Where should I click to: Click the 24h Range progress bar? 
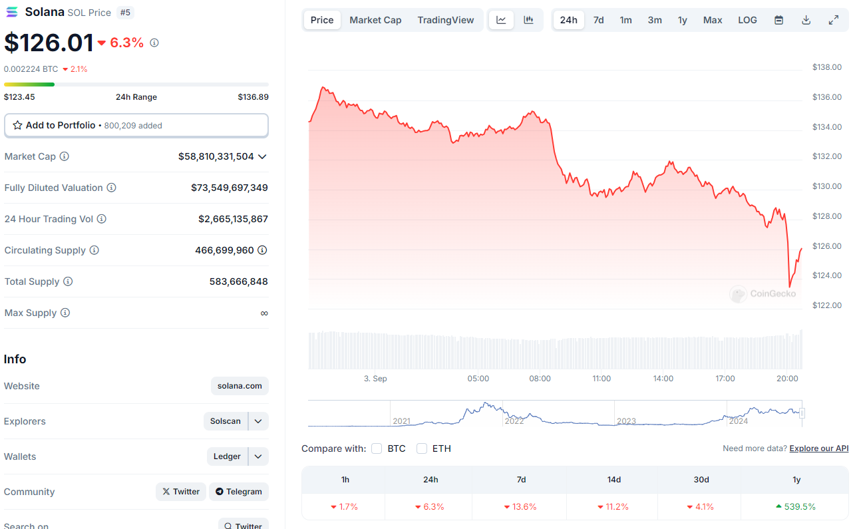pyautogui.click(x=136, y=85)
